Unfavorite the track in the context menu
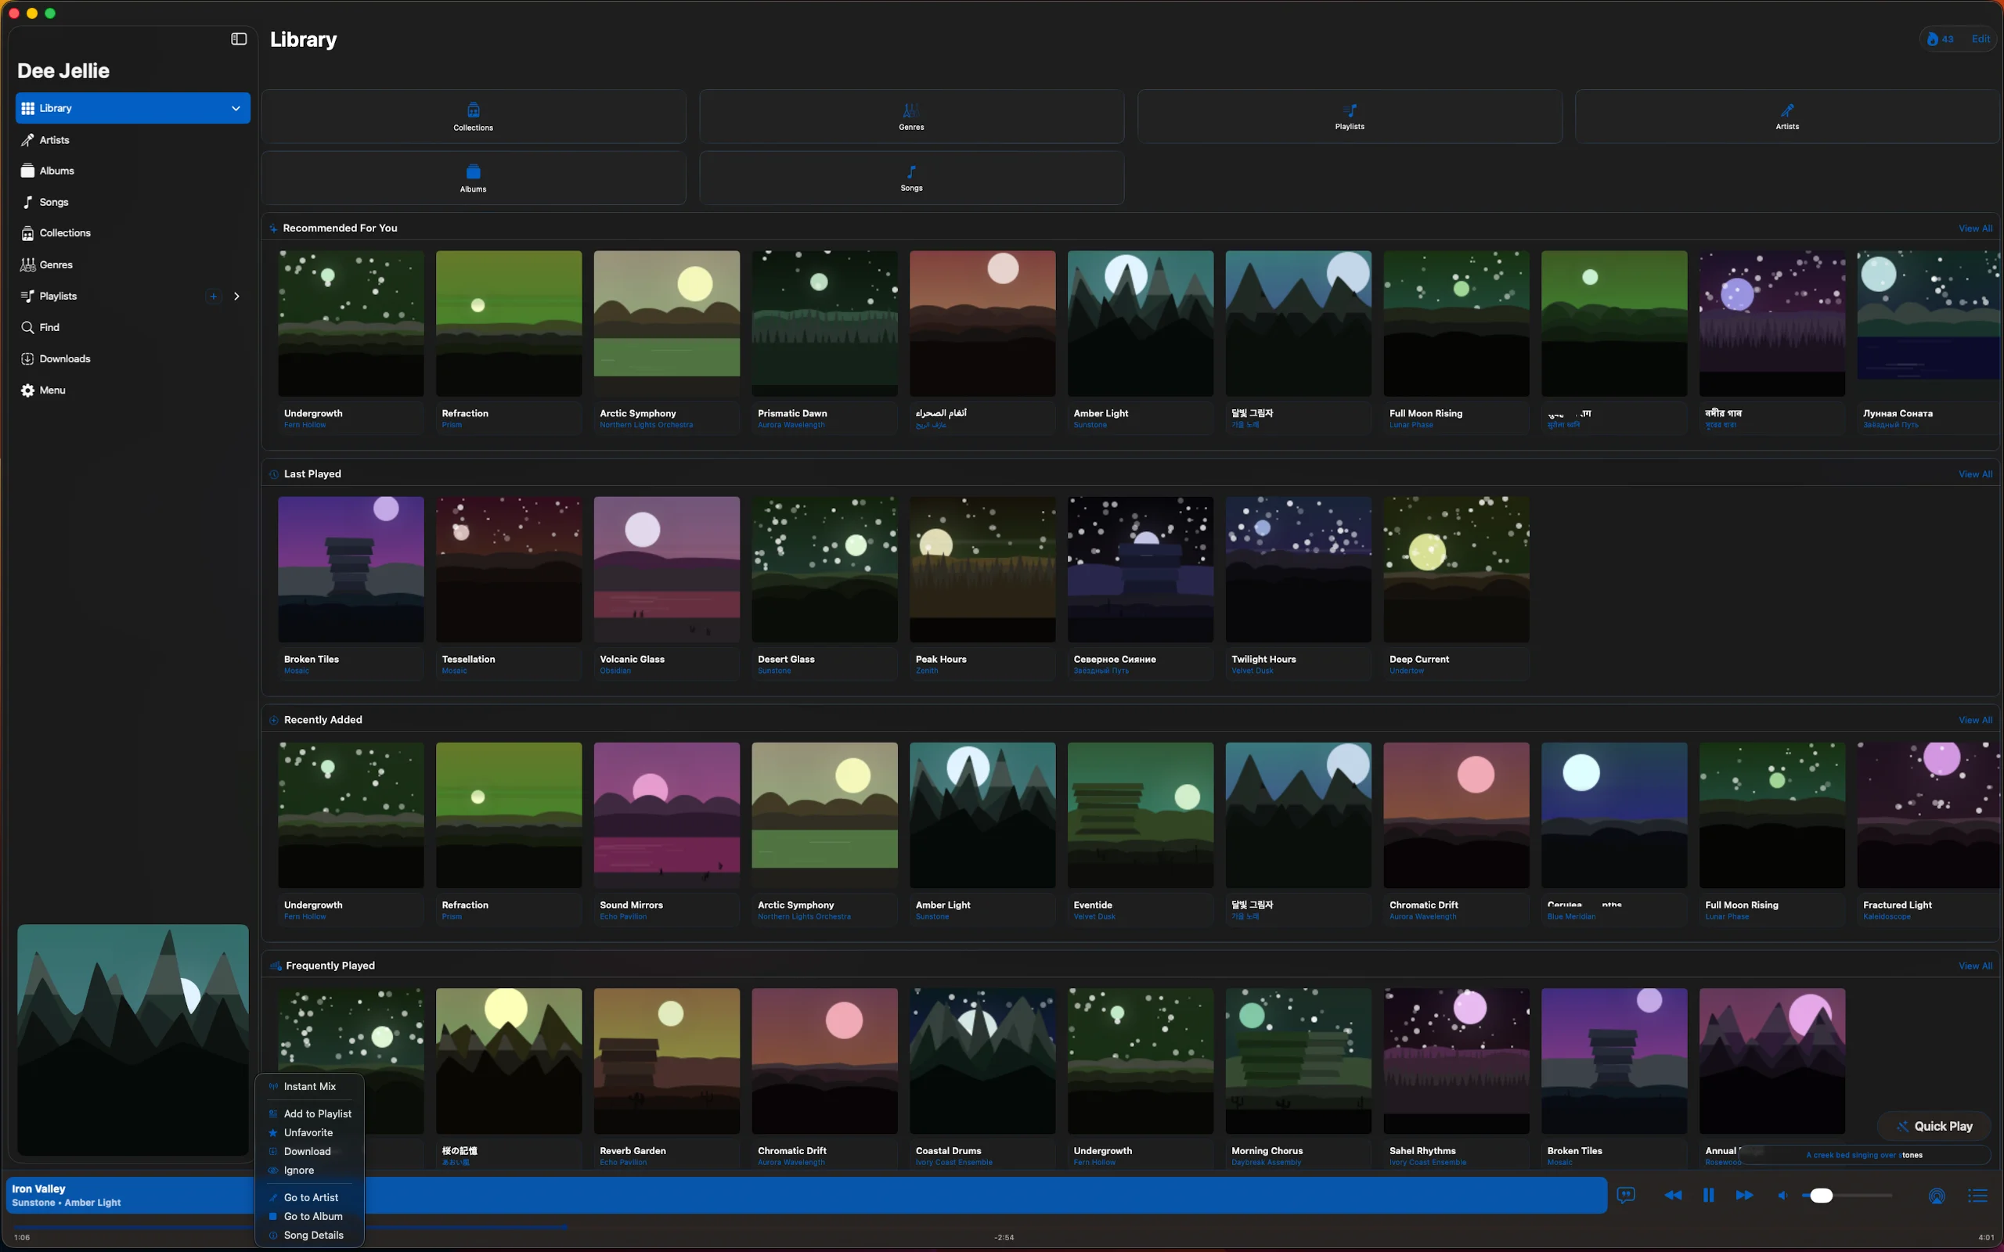Viewport: 2004px width, 1252px height. pos(308,1132)
